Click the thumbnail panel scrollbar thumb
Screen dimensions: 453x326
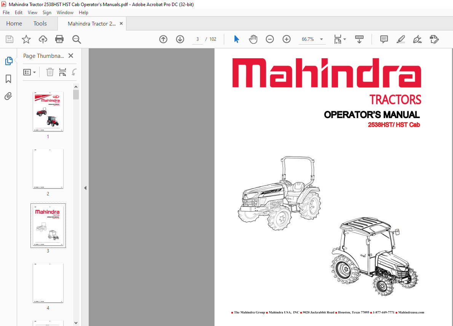tap(76, 94)
